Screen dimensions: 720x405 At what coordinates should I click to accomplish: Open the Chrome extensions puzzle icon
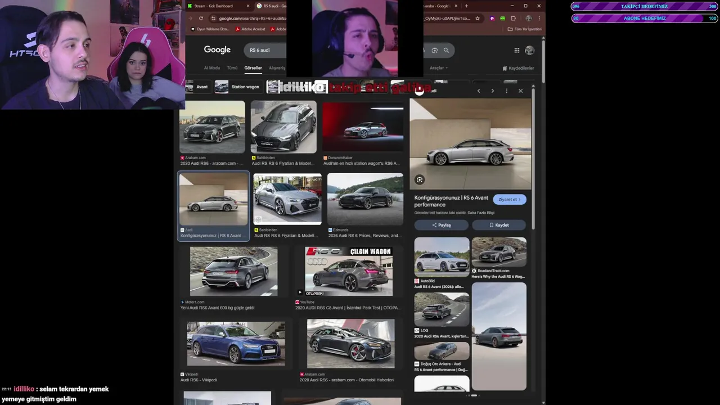point(513,18)
